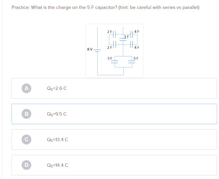Select the circle icon for option B

[26, 113]
